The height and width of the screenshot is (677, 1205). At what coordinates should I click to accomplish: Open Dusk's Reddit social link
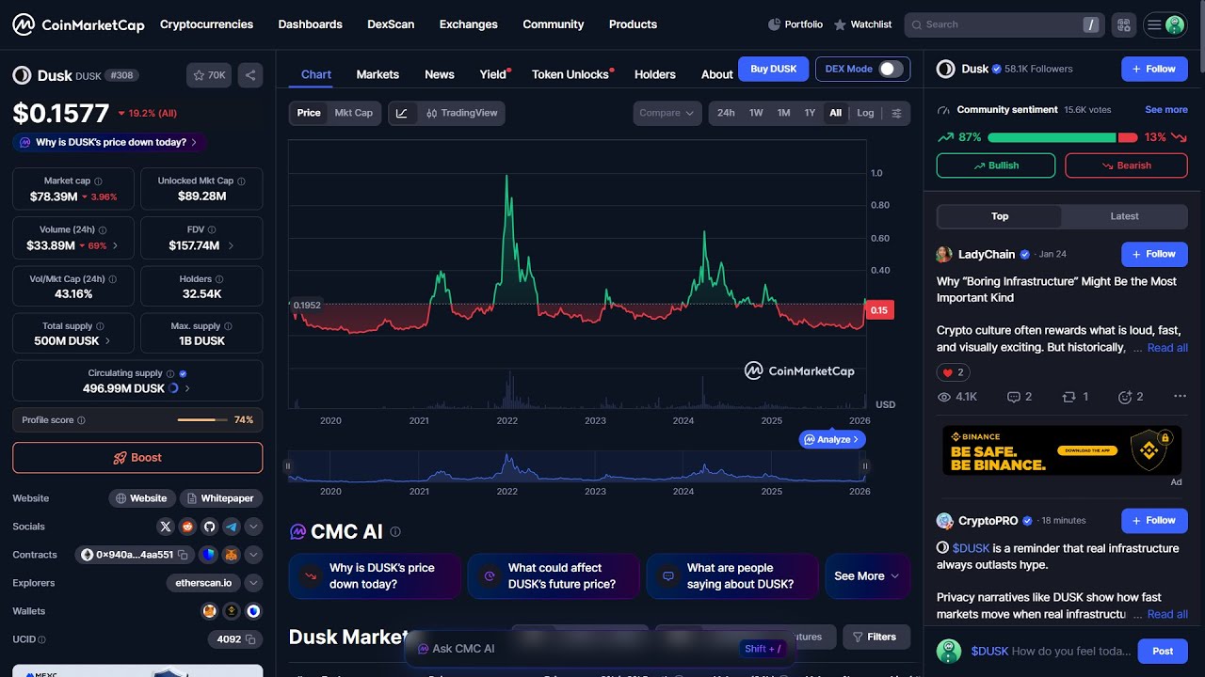point(187,527)
